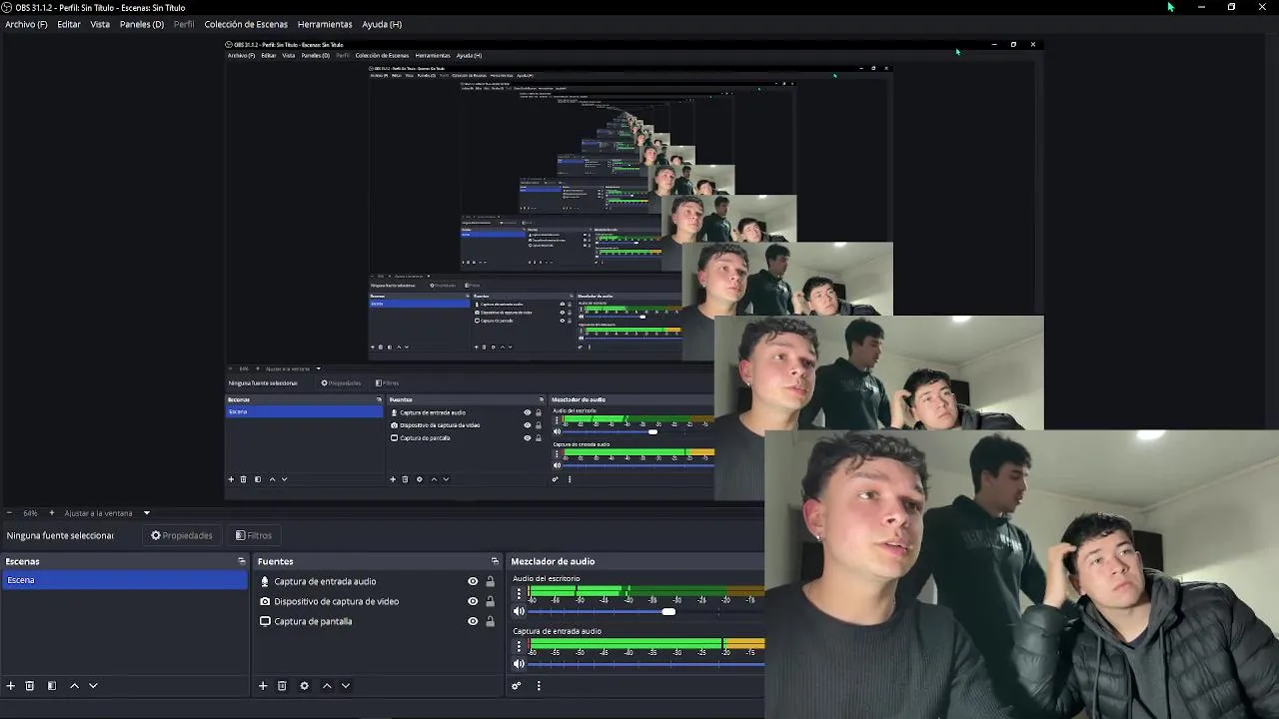Pop out the Fuentes dock panel
Viewport: 1279px width, 719px height.
click(x=495, y=561)
